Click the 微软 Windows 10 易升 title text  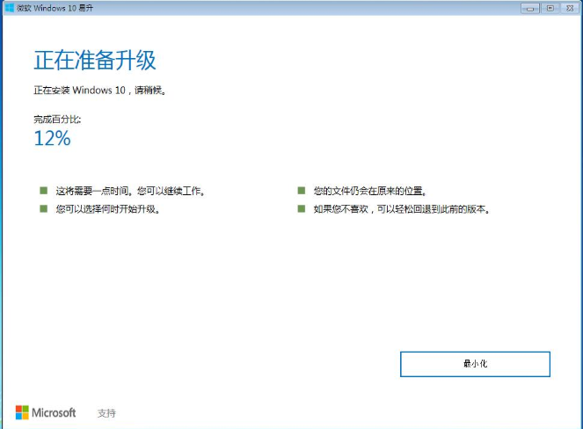point(55,8)
